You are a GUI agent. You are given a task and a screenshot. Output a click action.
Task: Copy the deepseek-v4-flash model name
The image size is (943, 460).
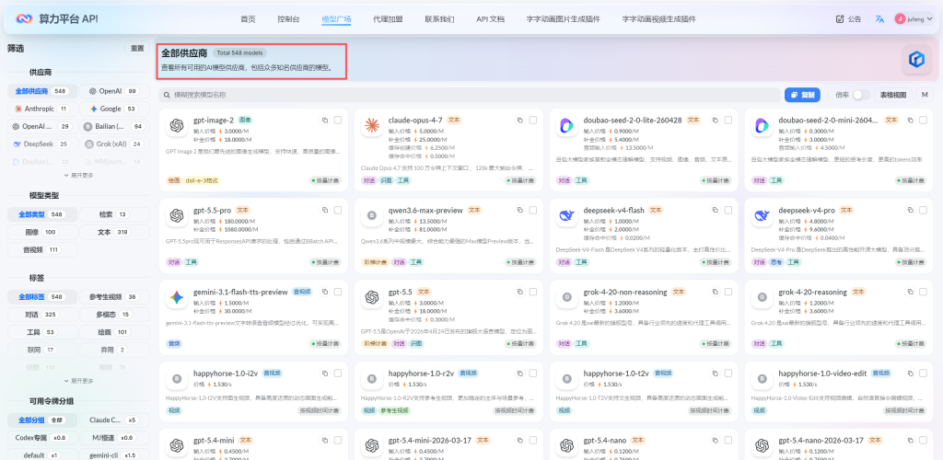[x=715, y=210]
